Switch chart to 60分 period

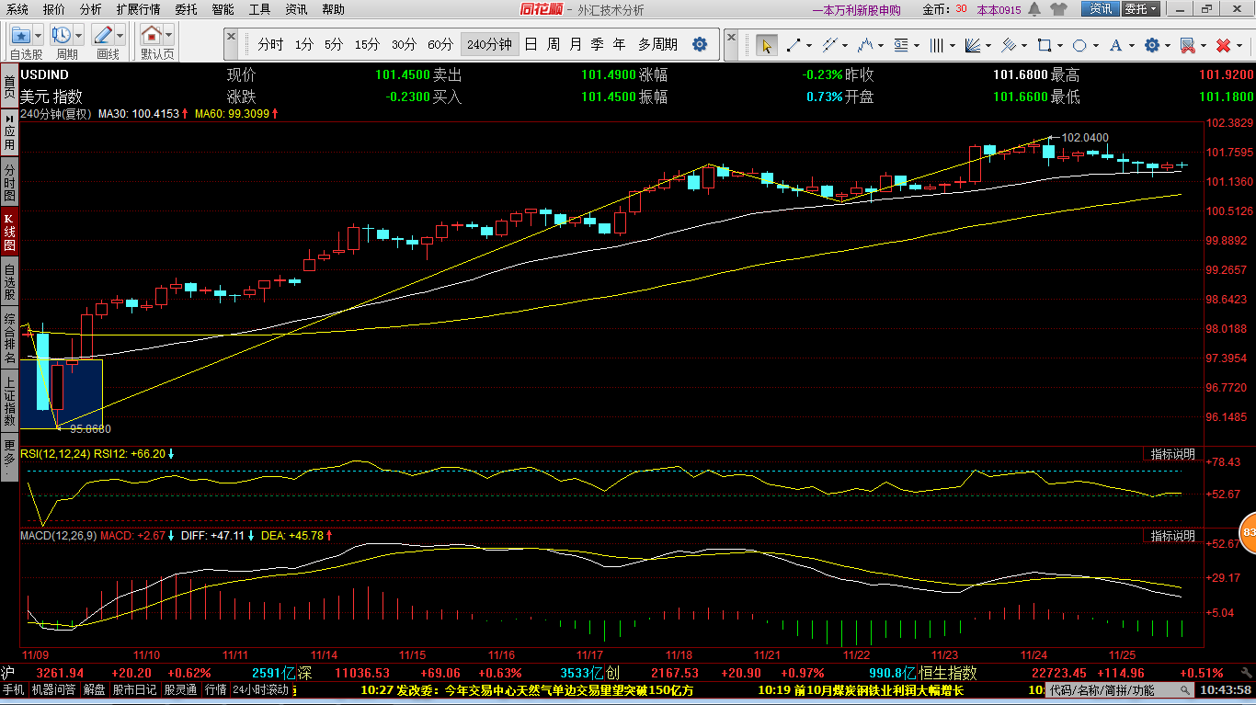[440, 44]
